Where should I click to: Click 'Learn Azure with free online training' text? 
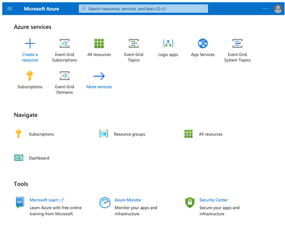pos(56,211)
